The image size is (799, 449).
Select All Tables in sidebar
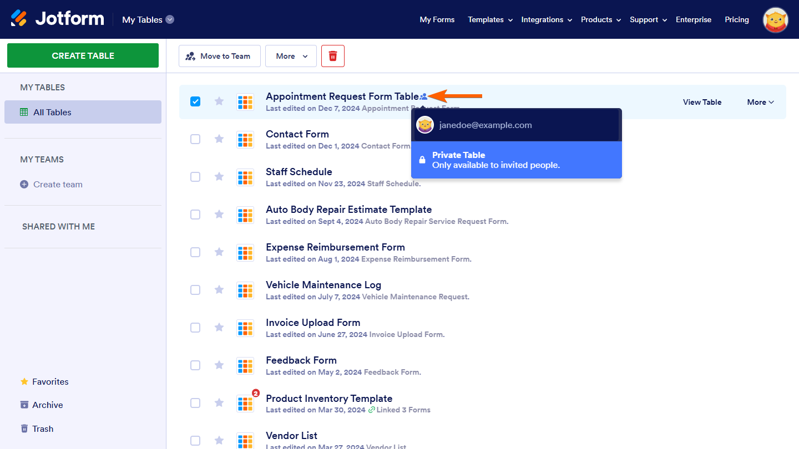(x=52, y=112)
